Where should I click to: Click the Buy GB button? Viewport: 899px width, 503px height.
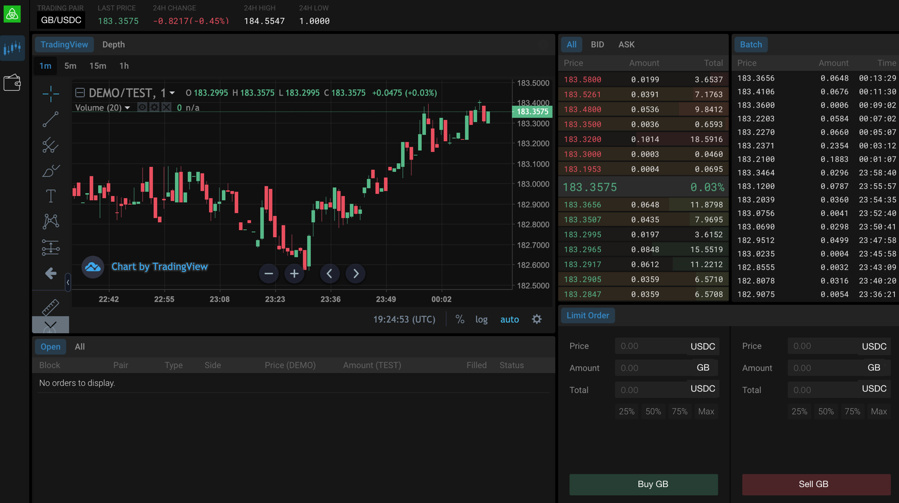click(643, 485)
